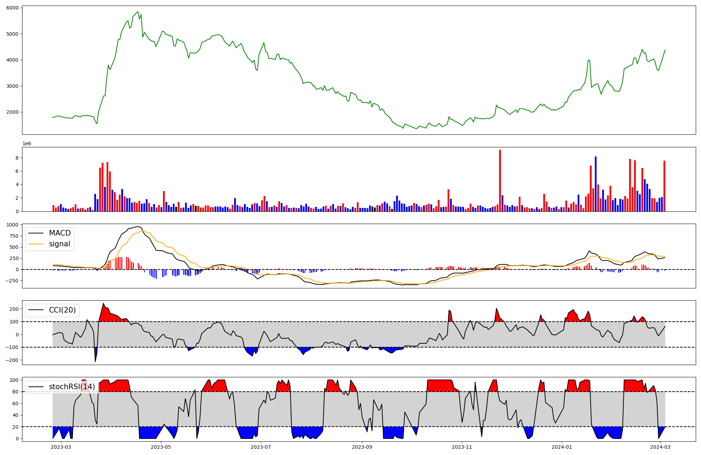Click the 6000 price axis label
This screenshot has width=701, height=455.
[13, 8]
